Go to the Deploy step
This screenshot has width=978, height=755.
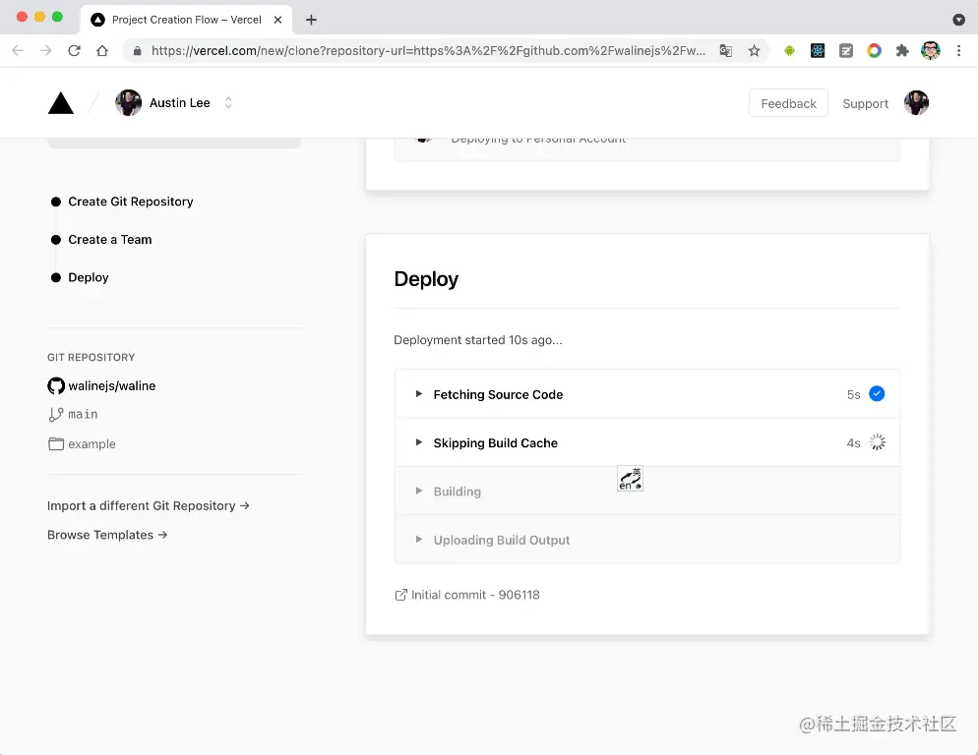tap(88, 277)
